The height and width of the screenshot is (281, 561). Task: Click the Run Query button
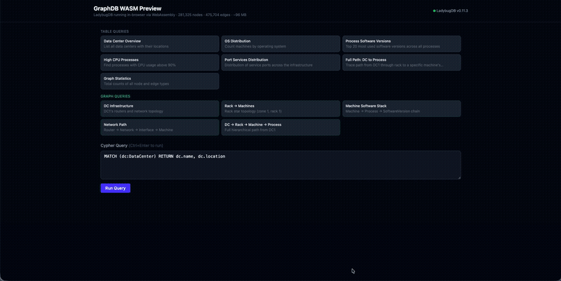pyautogui.click(x=115, y=188)
